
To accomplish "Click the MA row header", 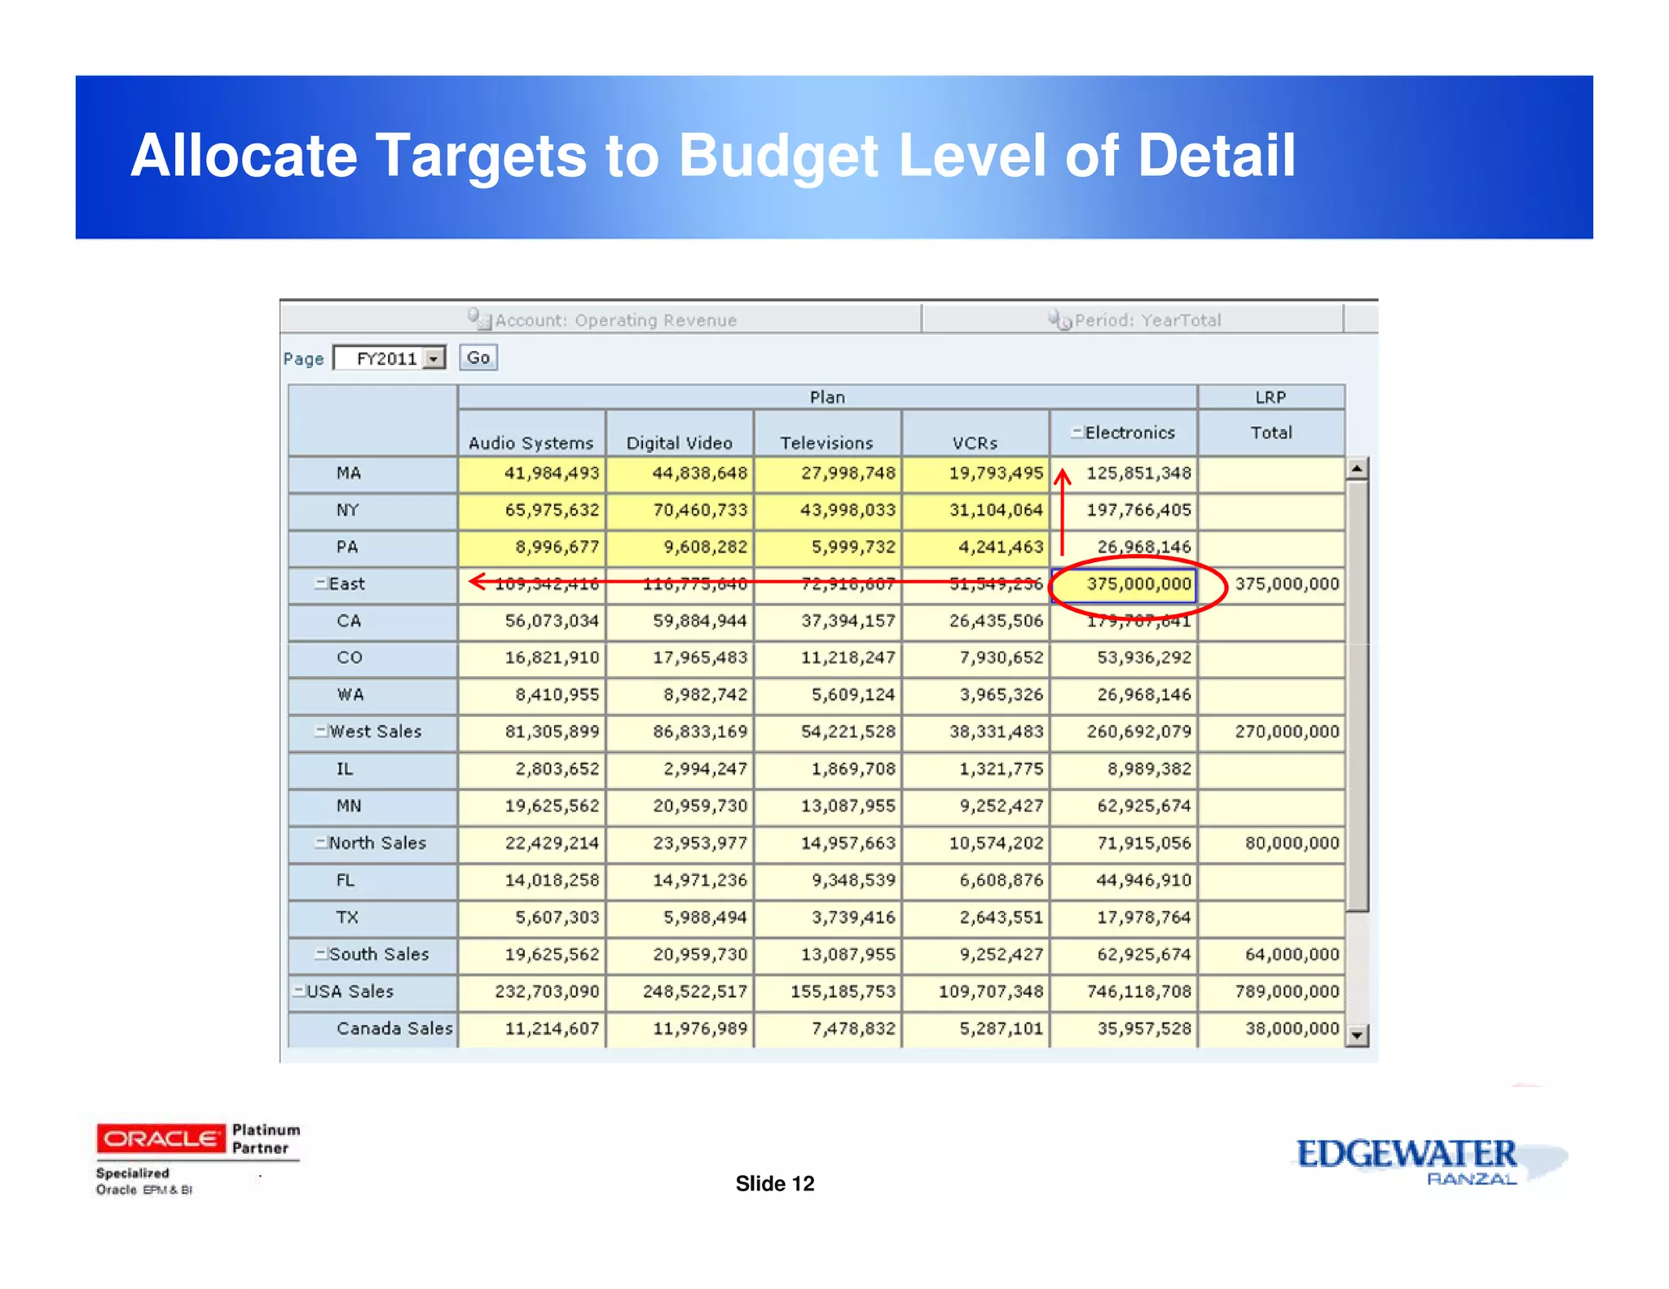I will pyautogui.click(x=372, y=473).
